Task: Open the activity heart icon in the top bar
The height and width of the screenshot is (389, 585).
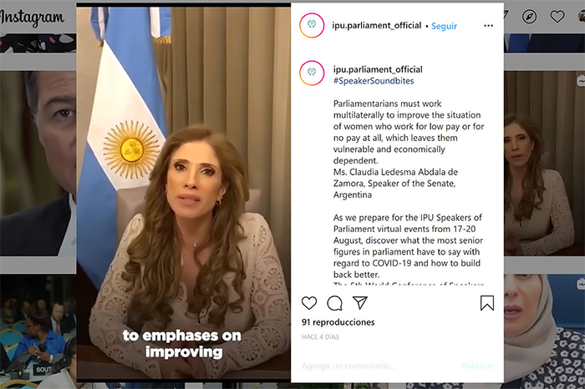Action: tap(557, 17)
